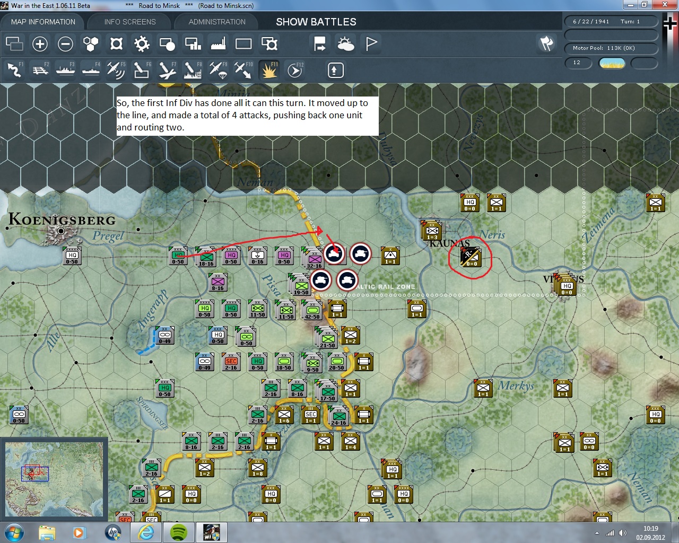Toggle the weather sun-and-cloud icon

(346, 44)
